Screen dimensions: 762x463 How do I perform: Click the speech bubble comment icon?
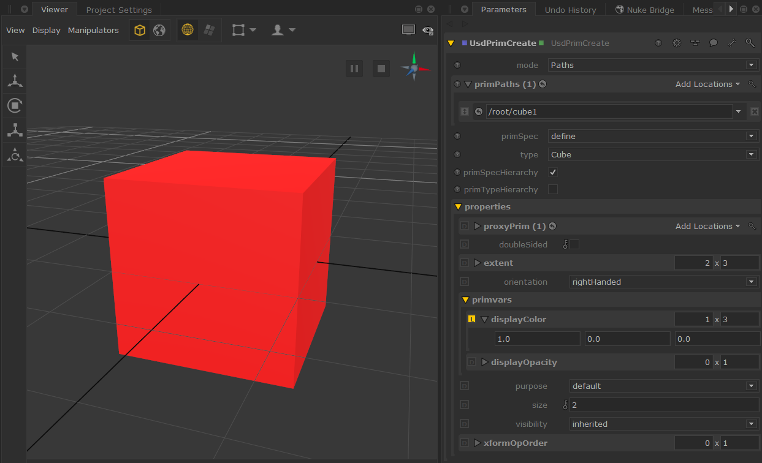coord(714,43)
